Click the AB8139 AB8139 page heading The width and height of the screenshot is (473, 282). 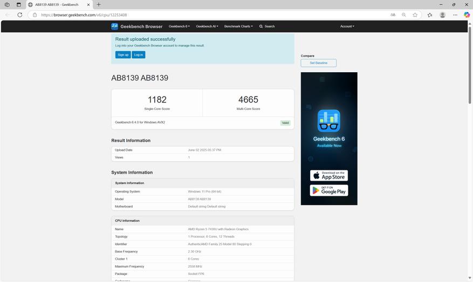coord(140,78)
